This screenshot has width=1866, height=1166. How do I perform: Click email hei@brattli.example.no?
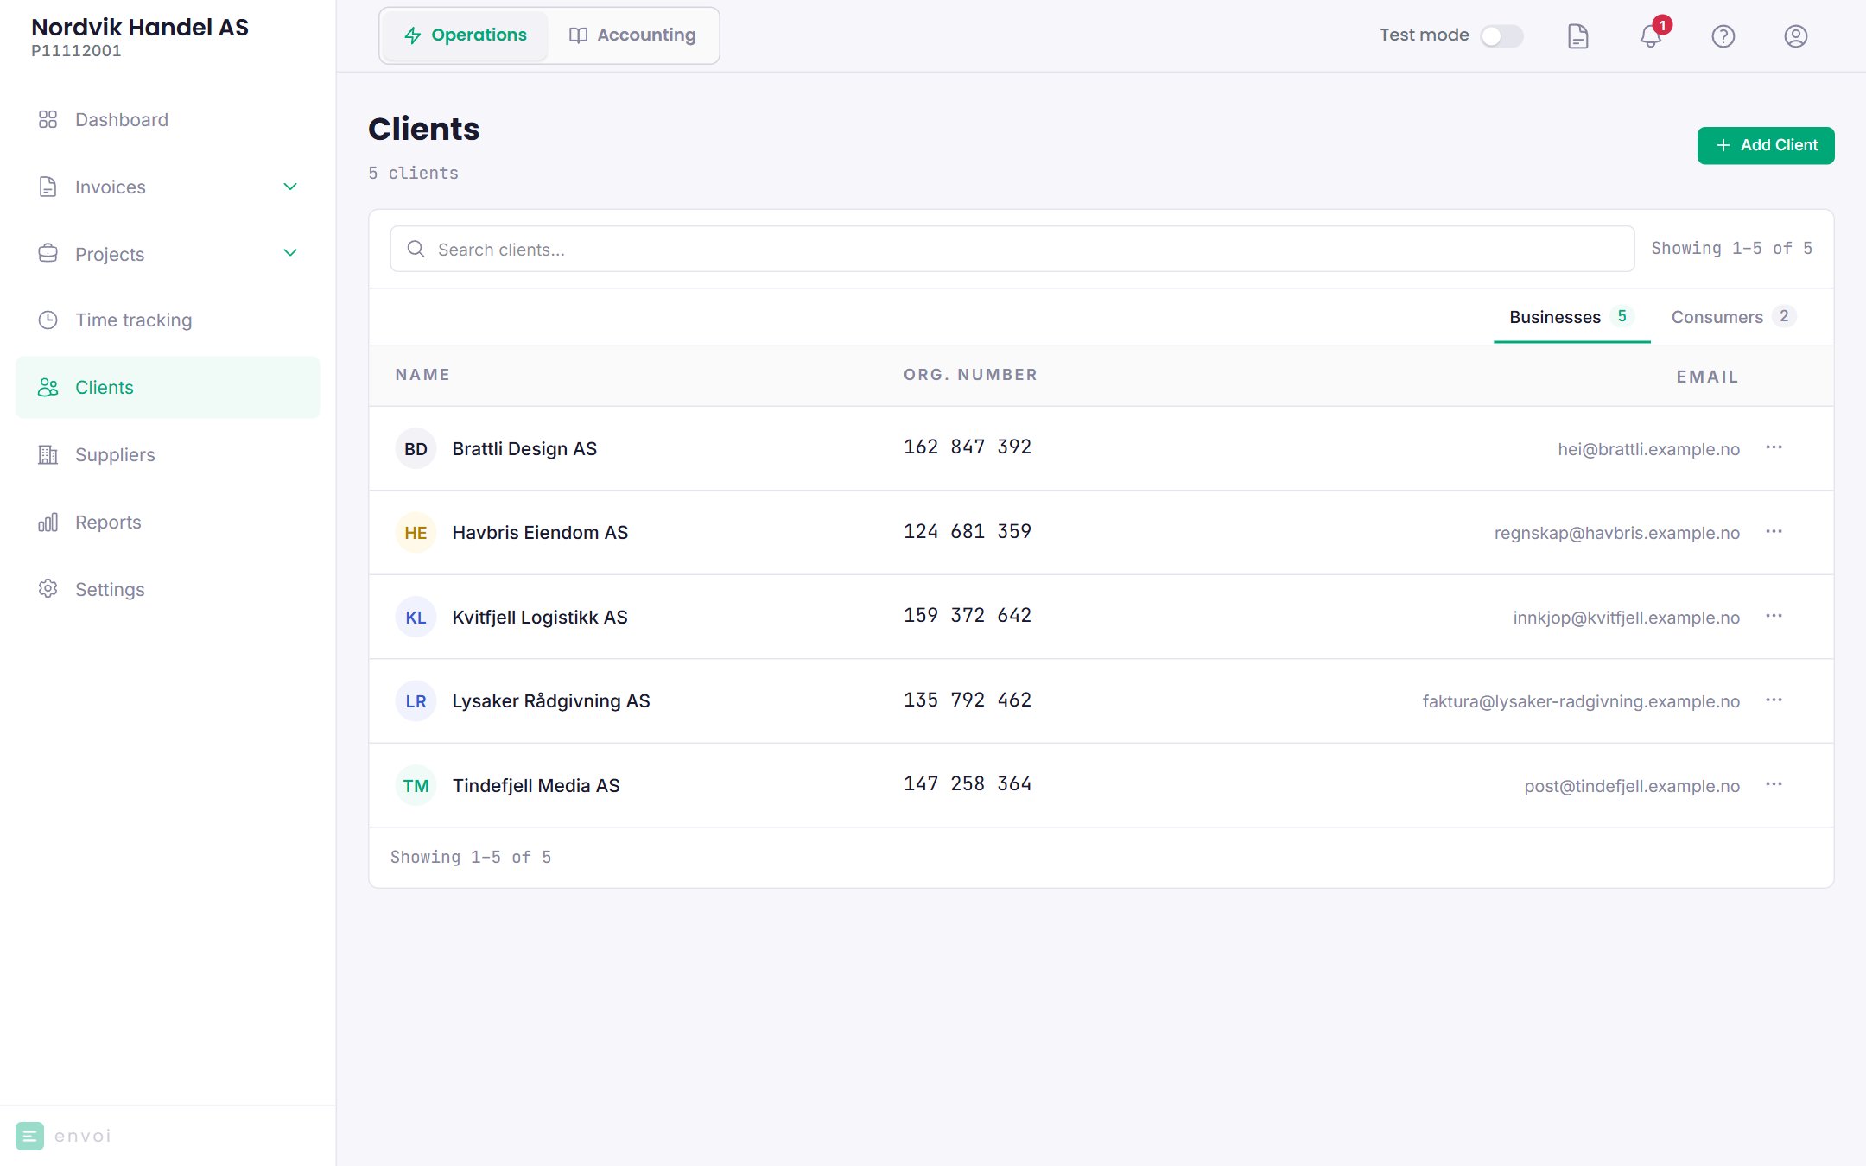(1648, 449)
